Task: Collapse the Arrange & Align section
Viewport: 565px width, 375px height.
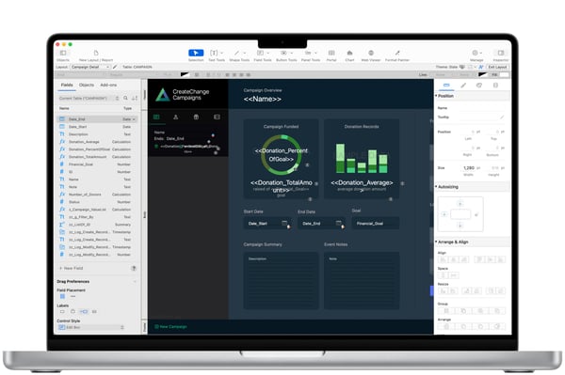Action: pyautogui.click(x=436, y=242)
